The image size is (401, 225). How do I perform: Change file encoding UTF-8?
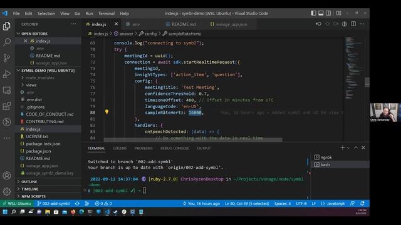301,204
